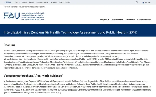
Task: Click the language flag icon beside 'en'
Action: [x=143, y=3]
